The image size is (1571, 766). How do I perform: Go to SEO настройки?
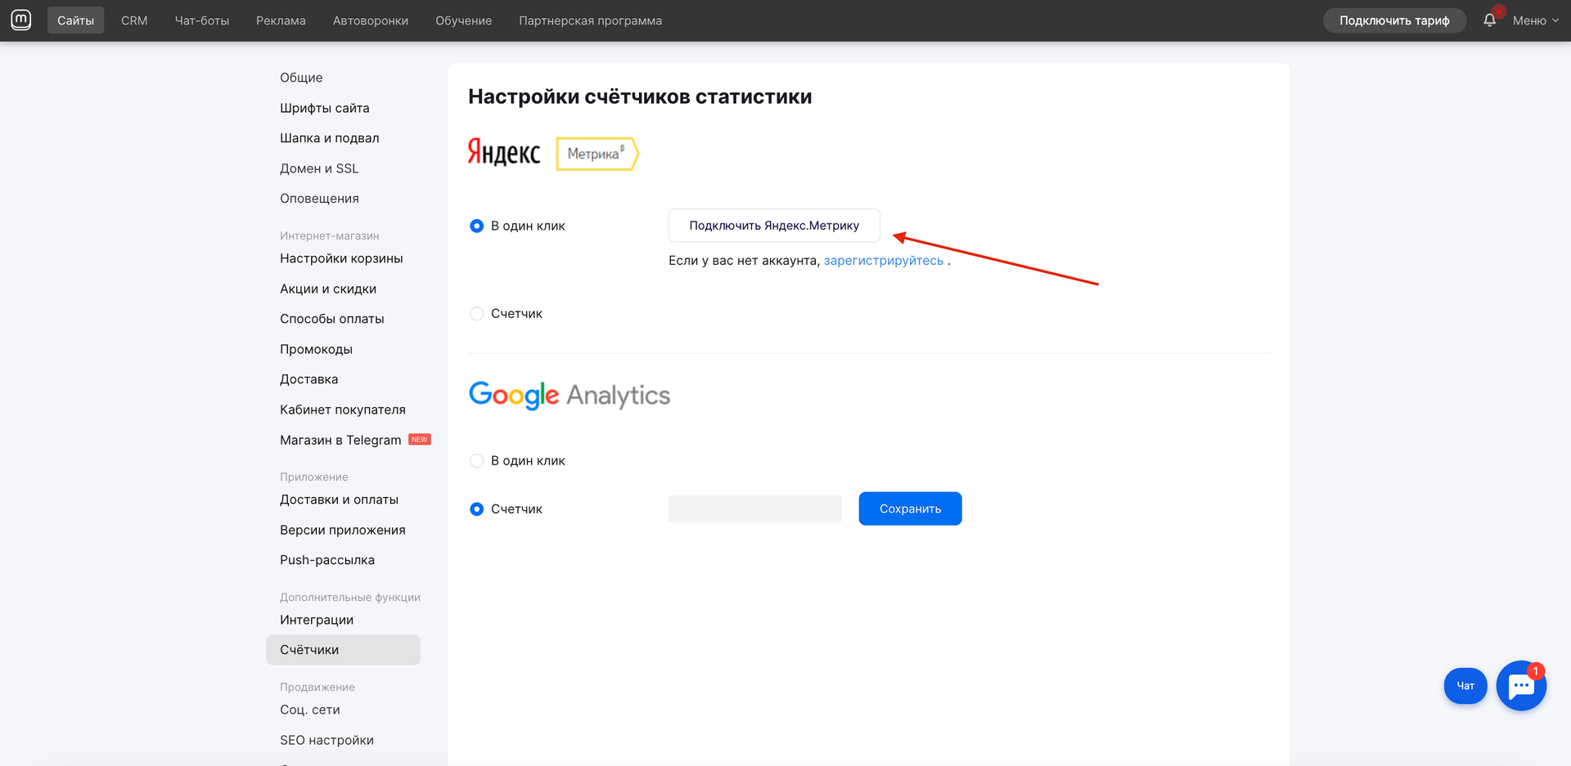(326, 740)
